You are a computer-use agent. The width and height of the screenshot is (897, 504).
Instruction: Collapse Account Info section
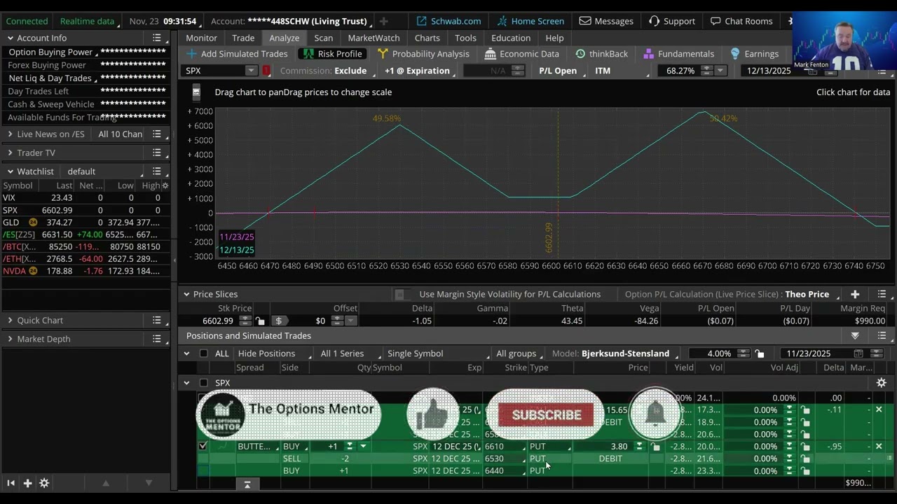(x=10, y=38)
